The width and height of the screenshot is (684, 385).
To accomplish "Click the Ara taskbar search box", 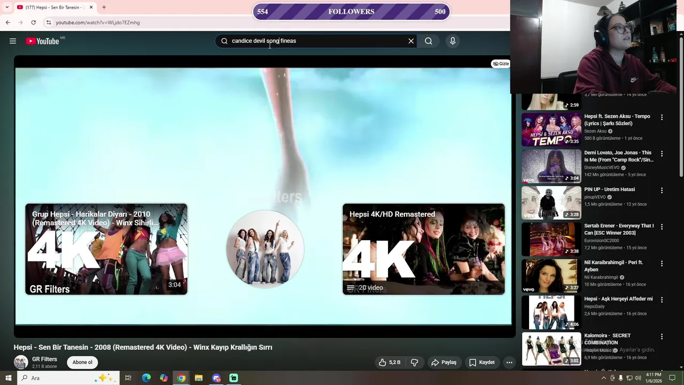I will coord(67,378).
